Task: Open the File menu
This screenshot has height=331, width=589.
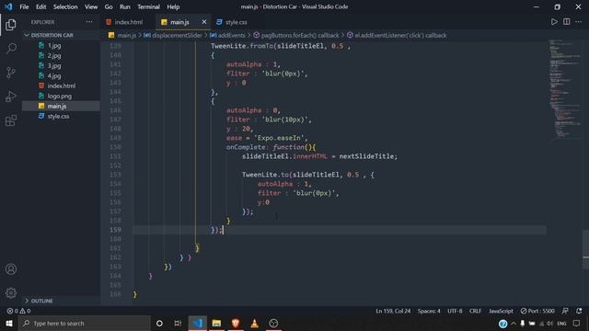Action: tap(24, 6)
